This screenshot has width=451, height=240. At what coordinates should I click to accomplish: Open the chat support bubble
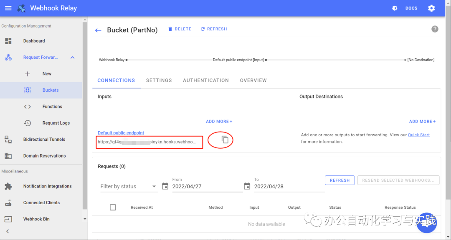tap(427, 223)
